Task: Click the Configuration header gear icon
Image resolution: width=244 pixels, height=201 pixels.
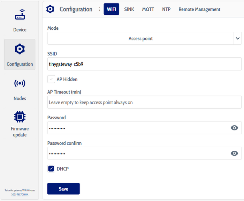Action: pyautogui.click(x=51, y=9)
